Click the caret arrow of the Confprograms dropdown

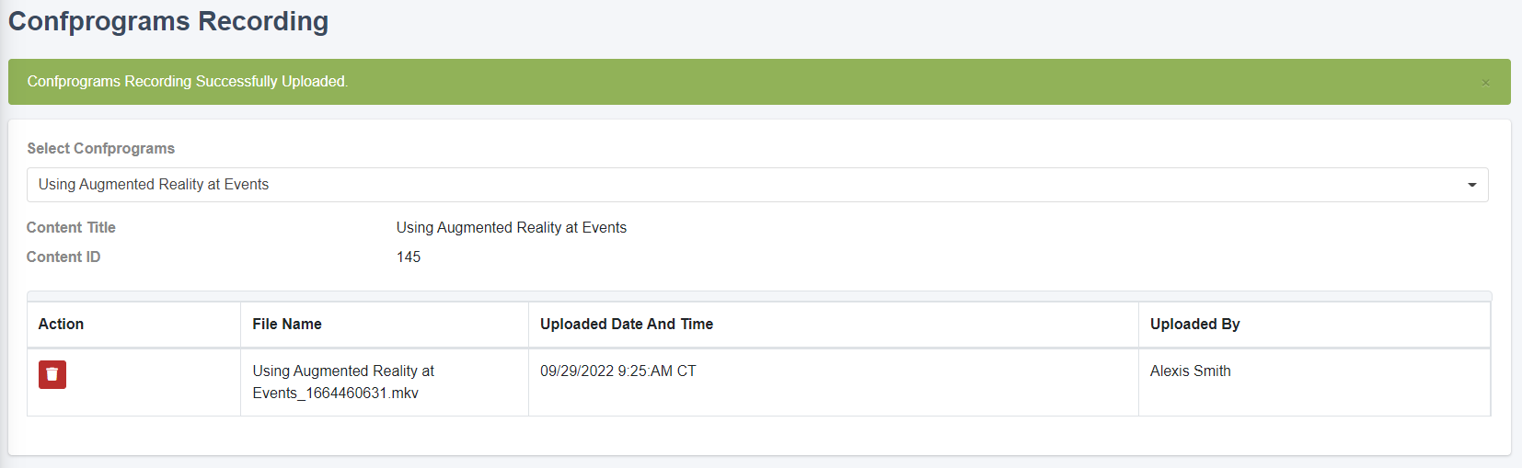[x=1472, y=185]
